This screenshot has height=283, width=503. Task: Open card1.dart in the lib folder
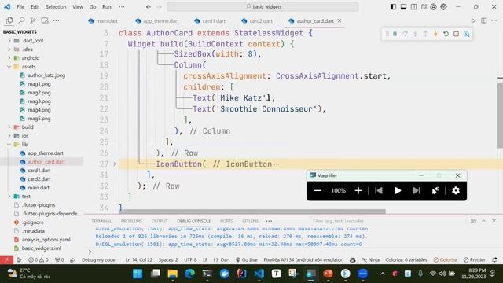click(39, 171)
